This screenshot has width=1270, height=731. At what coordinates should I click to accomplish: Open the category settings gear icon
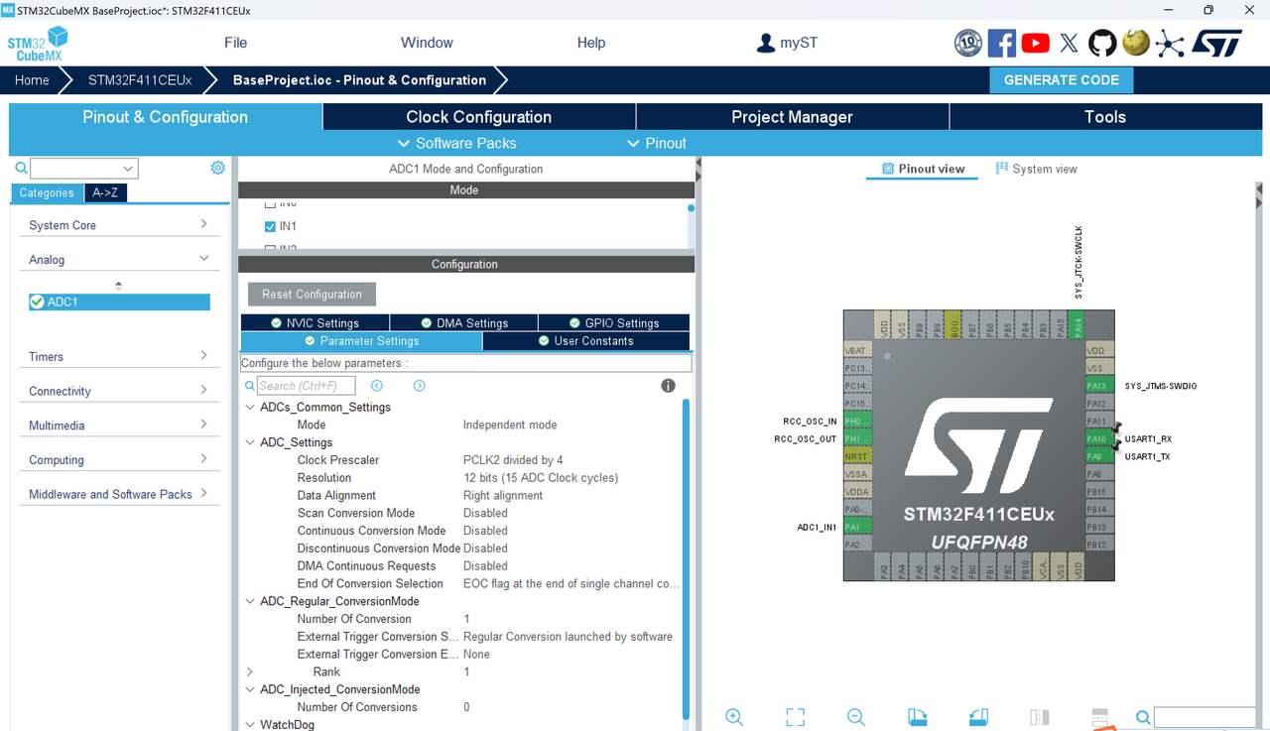coord(218,168)
